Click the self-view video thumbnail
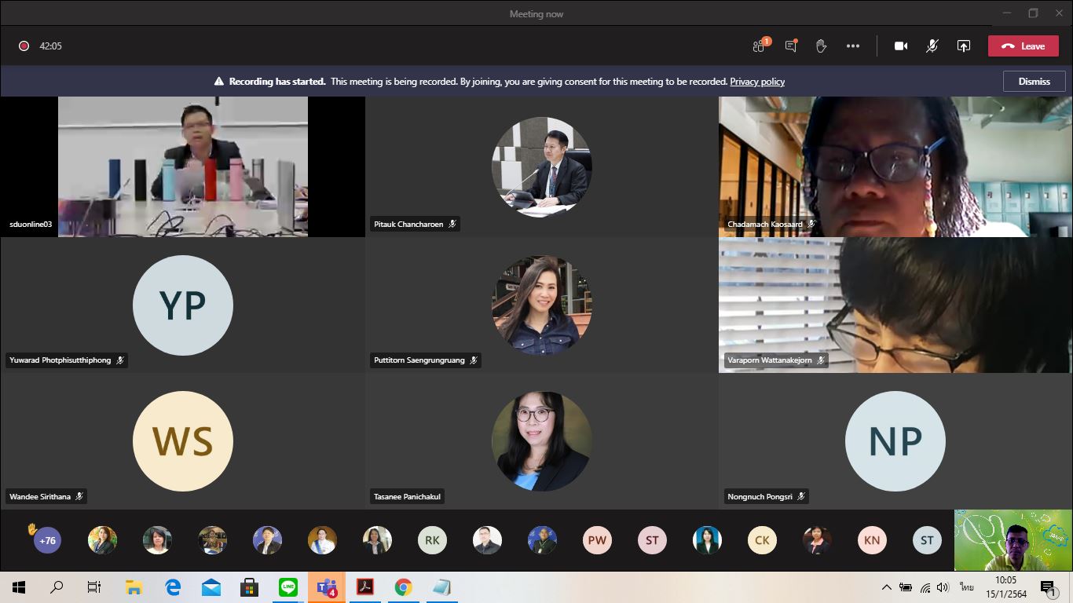 1013,540
